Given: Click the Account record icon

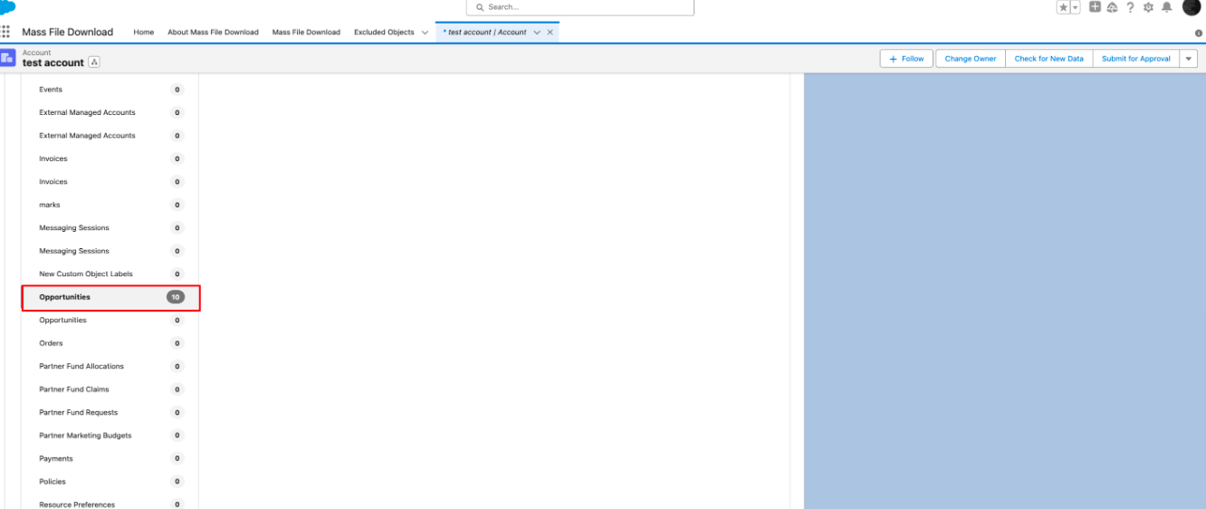Looking at the screenshot, I should click(7, 58).
